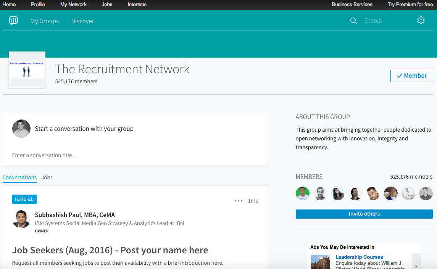Go to My Groups

click(45, 21)
